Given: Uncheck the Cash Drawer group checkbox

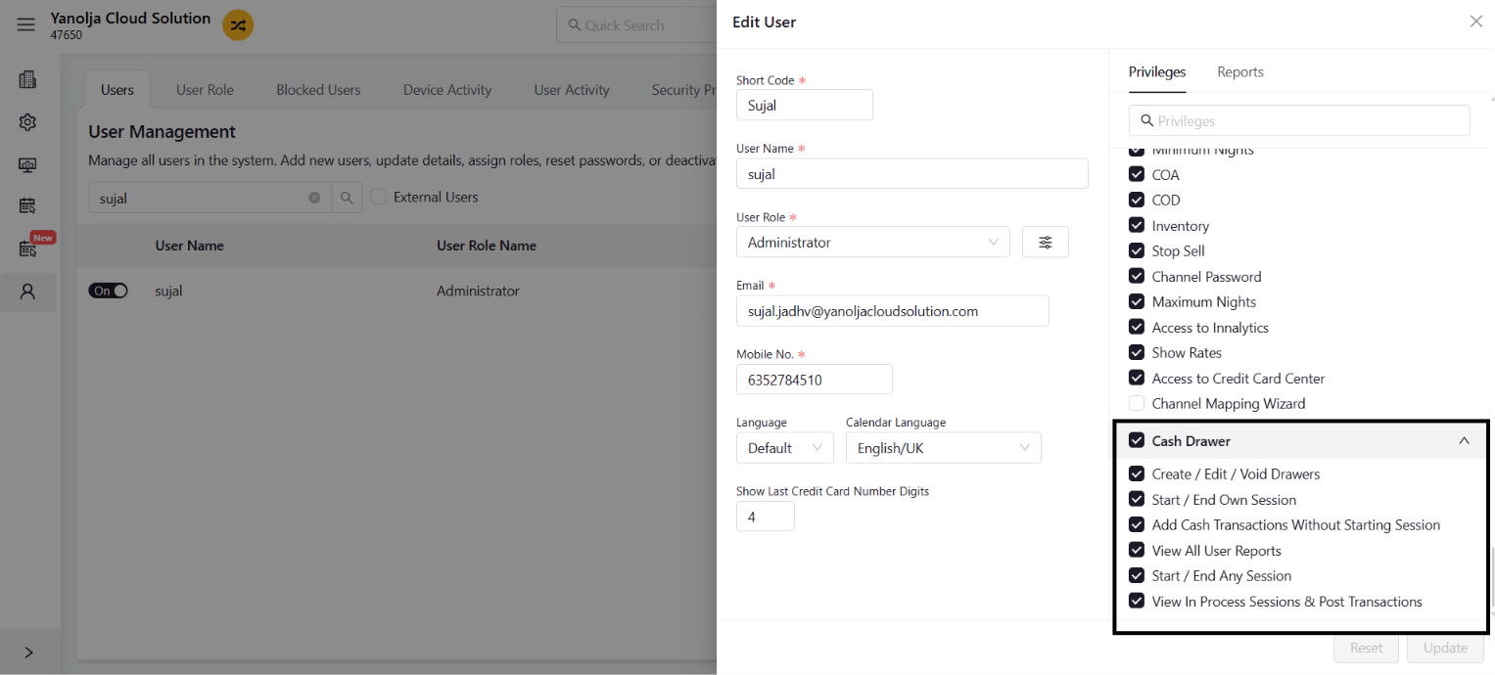Looking at the screenshot, I should (x=1137, y=440).
